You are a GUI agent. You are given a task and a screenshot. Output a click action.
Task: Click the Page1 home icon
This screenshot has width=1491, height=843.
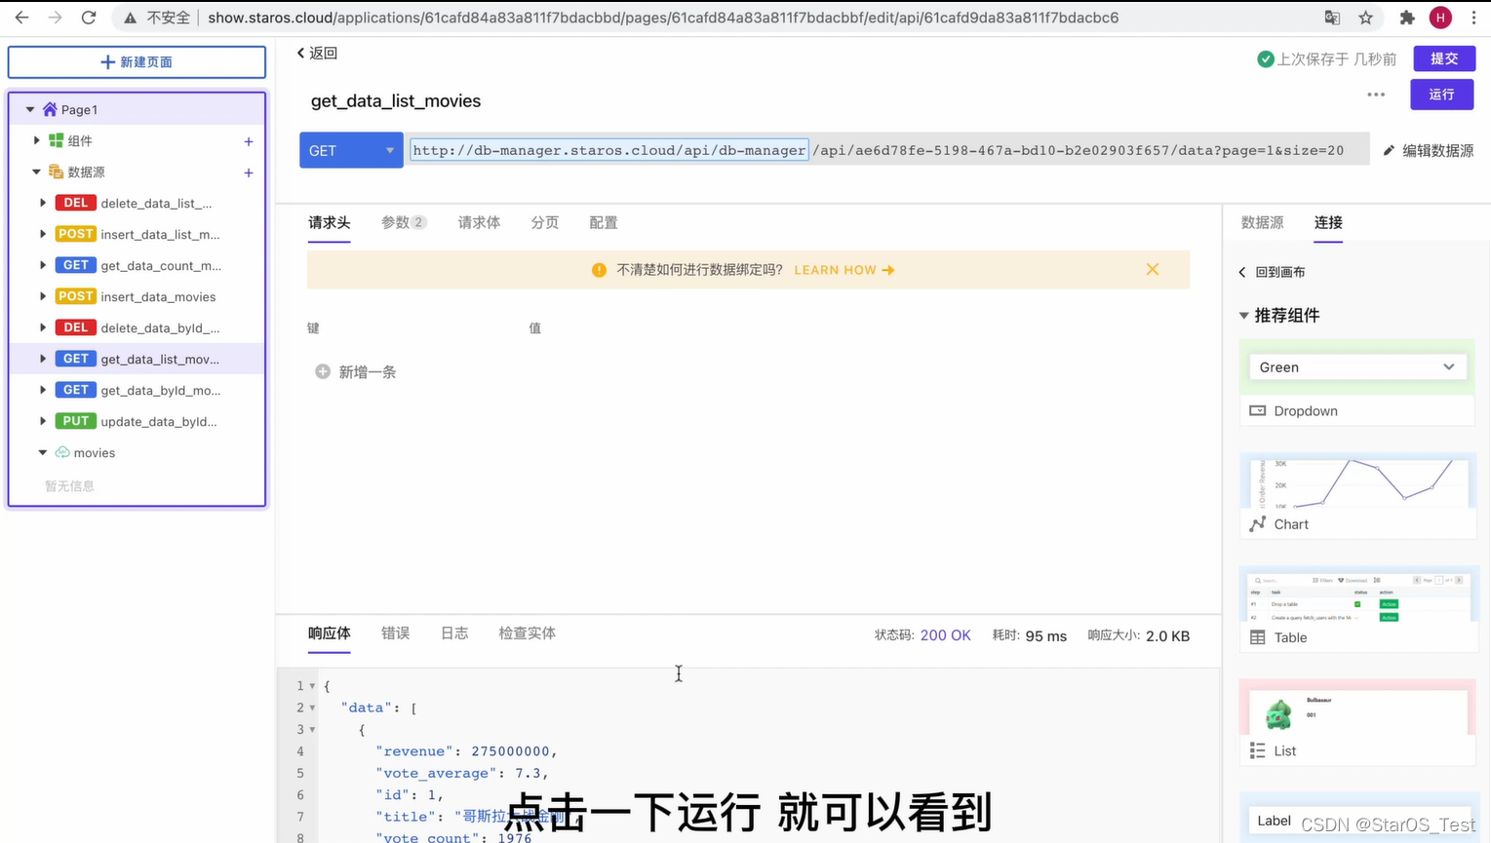(x=50, y=109)
